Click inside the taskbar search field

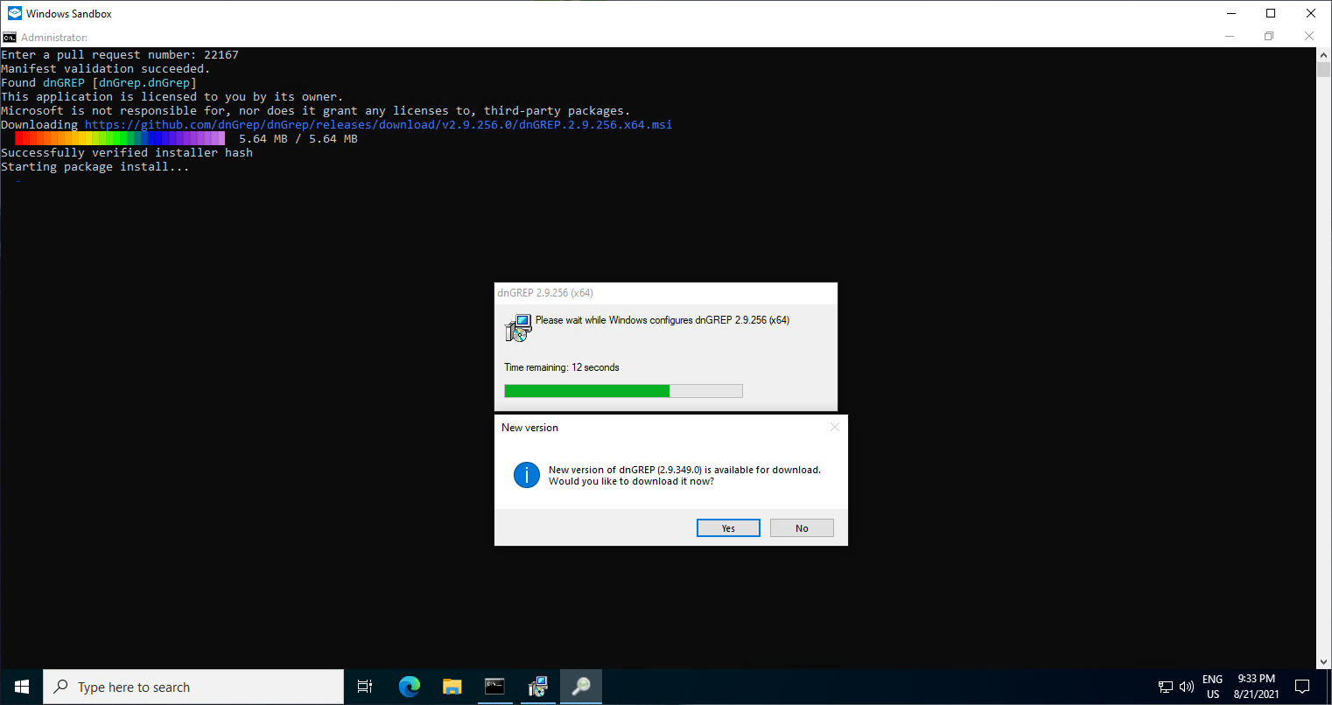193,687
